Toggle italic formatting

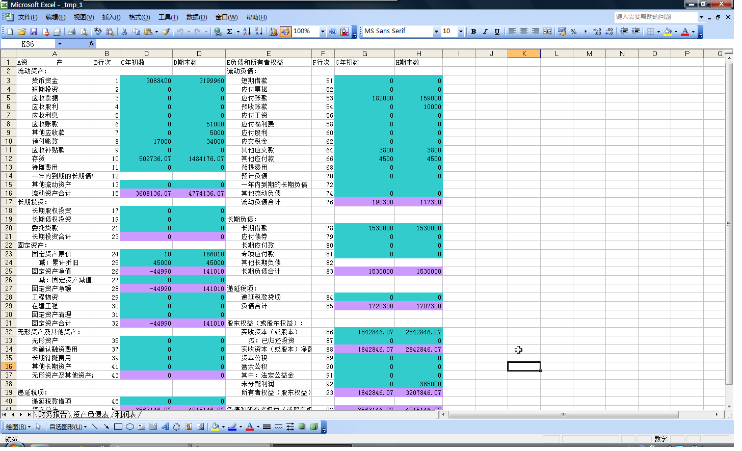(485, 32)
